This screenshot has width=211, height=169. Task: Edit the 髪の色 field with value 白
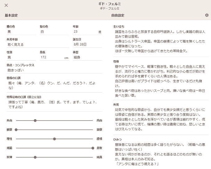[54, 32]
